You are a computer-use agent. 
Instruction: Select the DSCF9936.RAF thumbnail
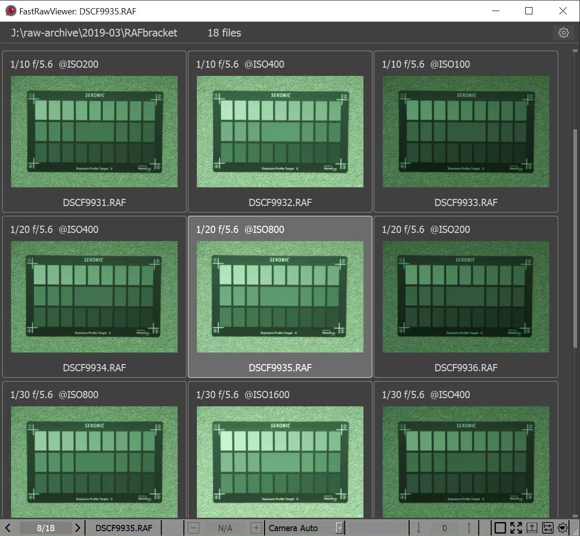(x=466, y=296)
